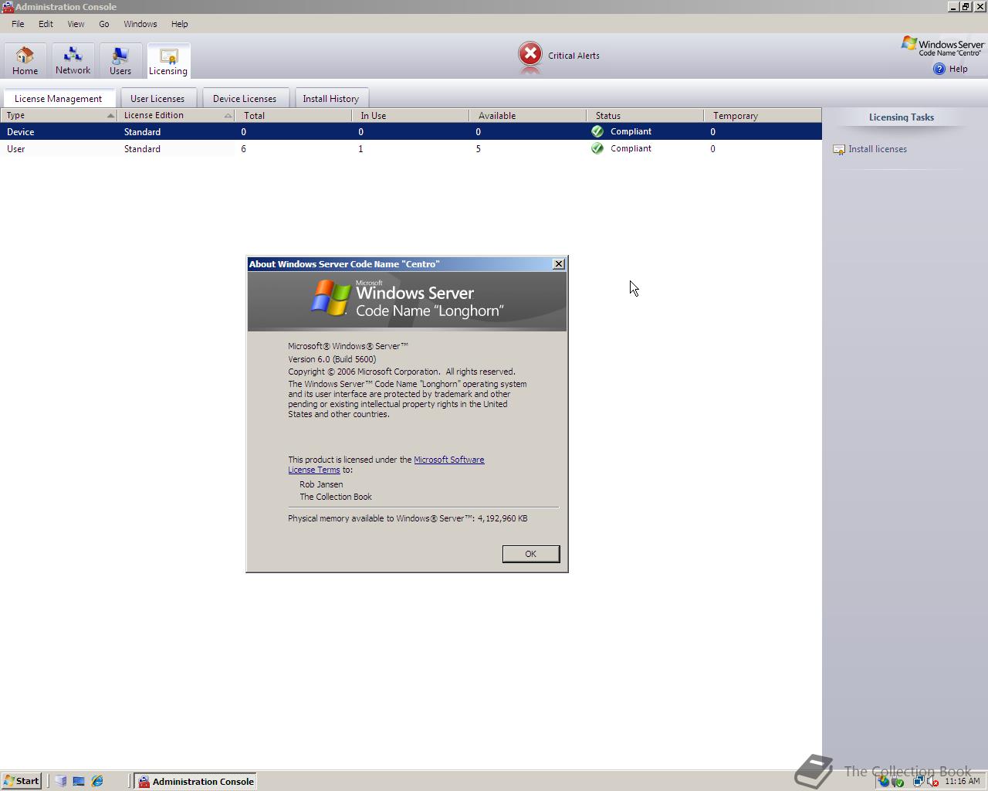Click the Administration Console title bar icon

click(x=8, y=7)
